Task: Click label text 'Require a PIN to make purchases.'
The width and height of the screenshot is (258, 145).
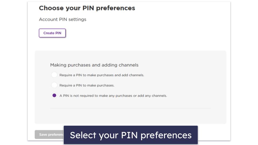Action: coord(87,85)
